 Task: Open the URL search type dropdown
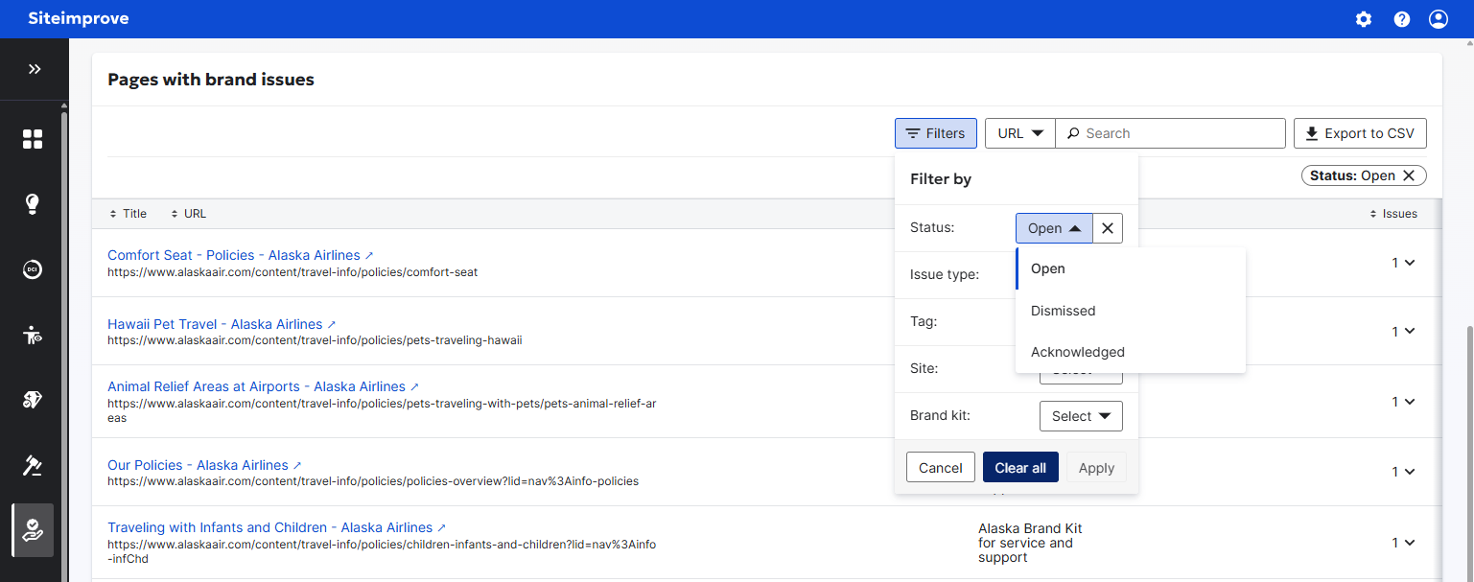click(x=1020, y=133)
